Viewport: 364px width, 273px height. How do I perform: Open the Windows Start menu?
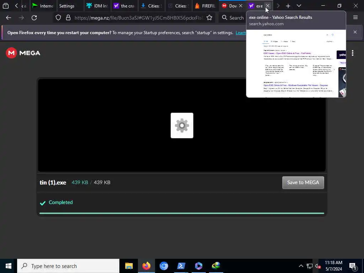(9, 266)
